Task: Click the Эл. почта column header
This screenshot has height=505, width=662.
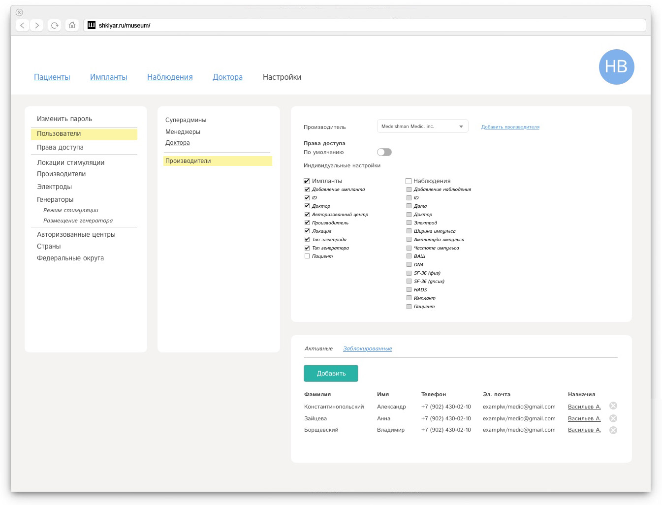Action: 497,394
